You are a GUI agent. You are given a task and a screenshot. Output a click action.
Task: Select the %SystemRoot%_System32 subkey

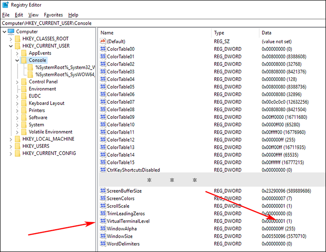[x=65, y=67]
